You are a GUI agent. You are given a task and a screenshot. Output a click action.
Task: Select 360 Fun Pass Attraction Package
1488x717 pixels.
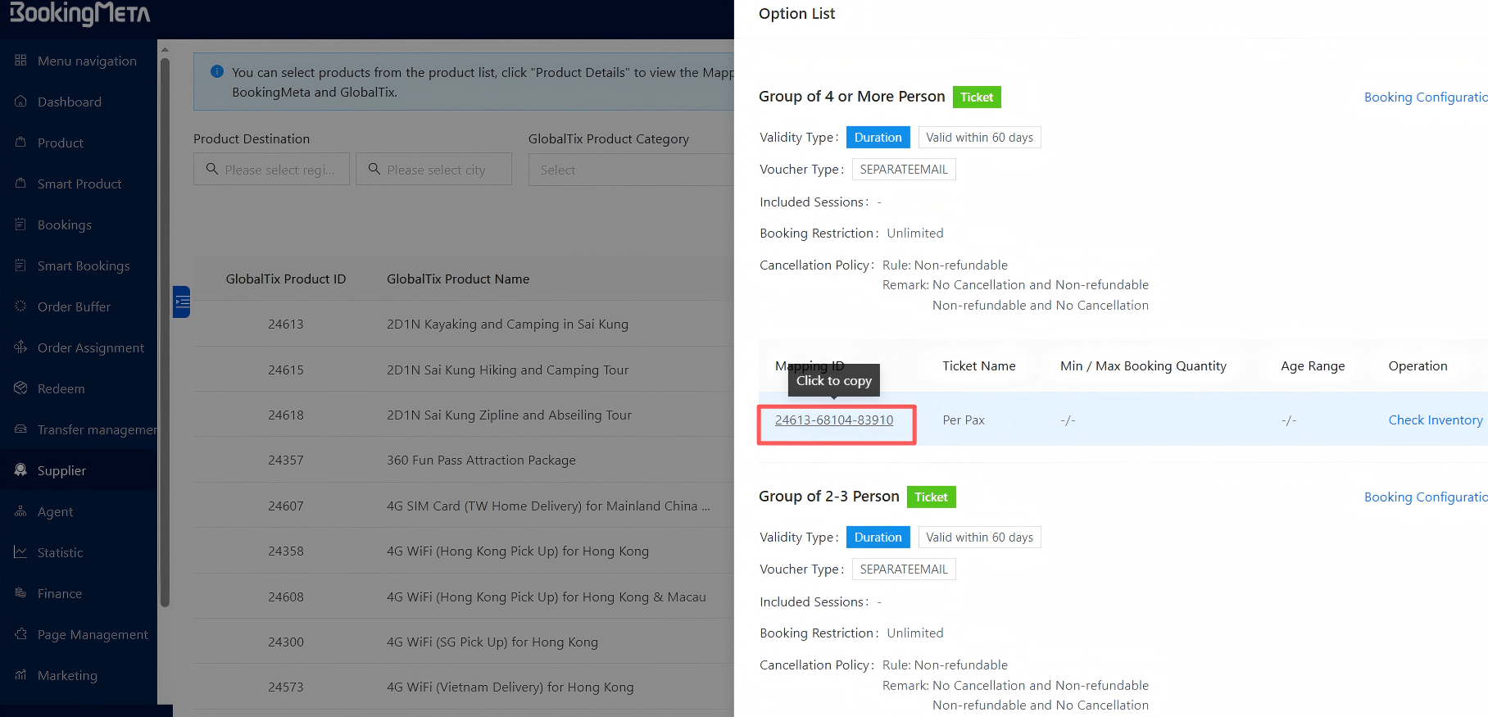tap(464, 460)
